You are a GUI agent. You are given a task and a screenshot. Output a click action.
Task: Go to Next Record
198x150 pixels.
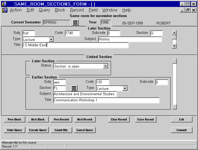(x=85, y=119)
